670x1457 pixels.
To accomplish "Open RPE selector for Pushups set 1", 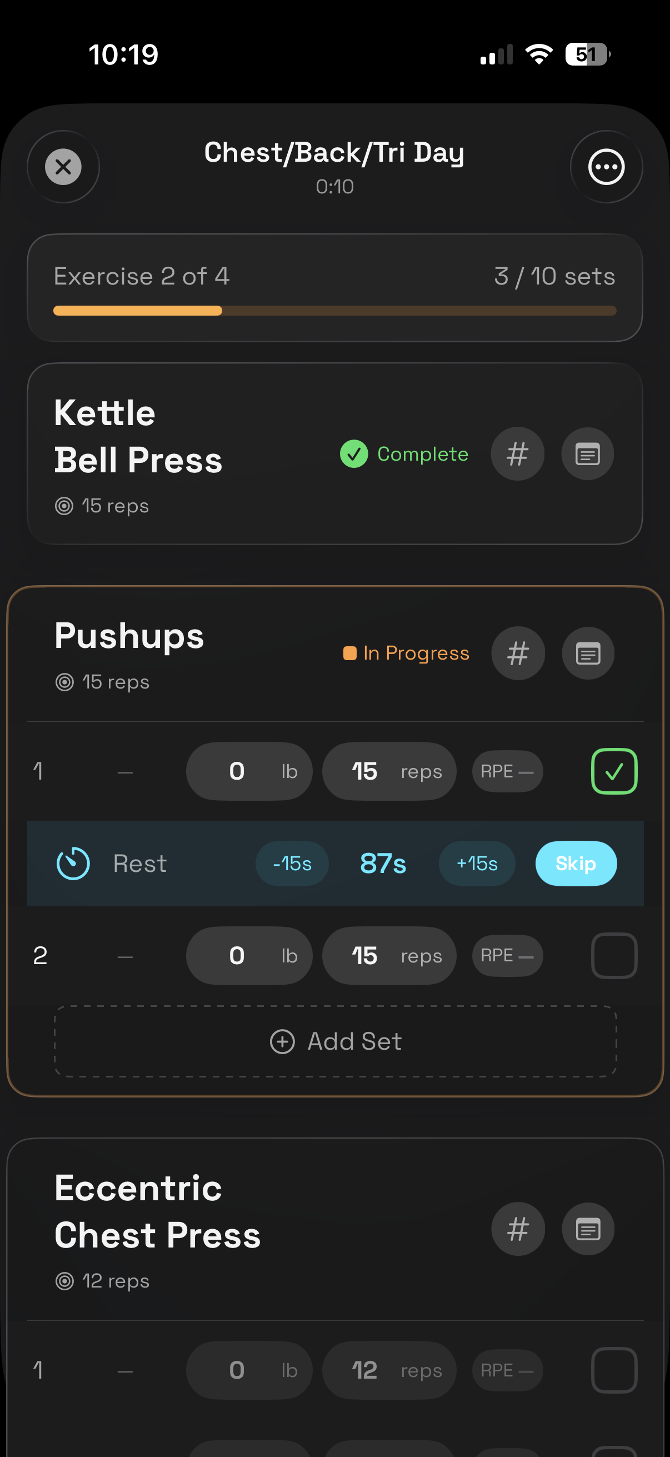I will [x=507, y=771].
